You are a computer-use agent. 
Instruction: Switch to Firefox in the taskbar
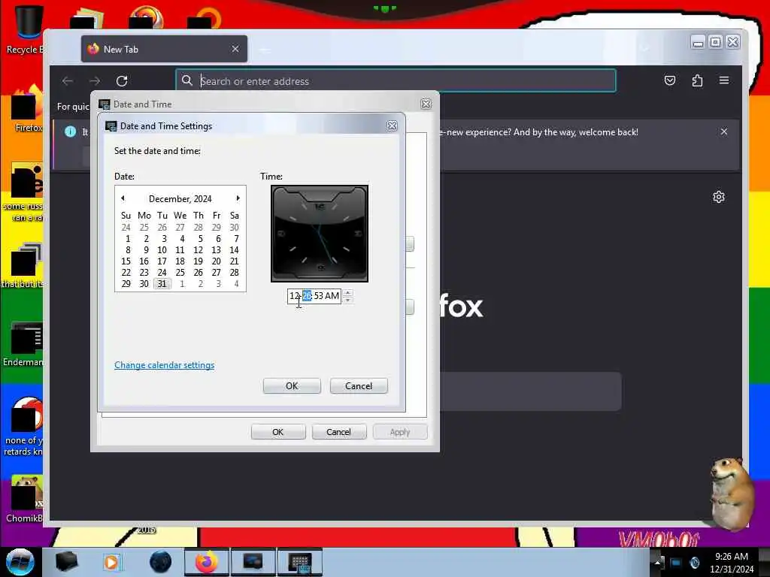(x=207, y=562)
